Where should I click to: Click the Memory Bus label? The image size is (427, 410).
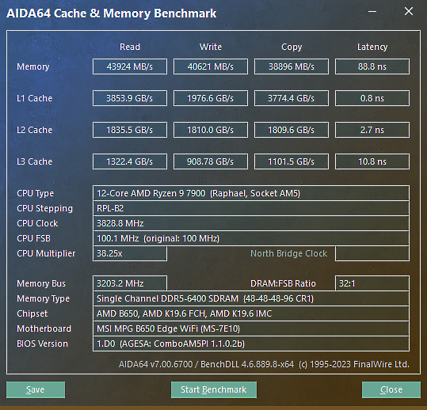click(41, 283)
